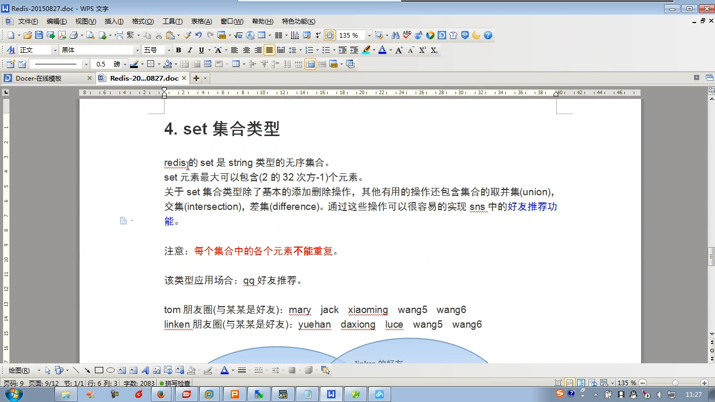Pick the Select Objects arrow in the drawing toolbar

(x=48, y=370)
